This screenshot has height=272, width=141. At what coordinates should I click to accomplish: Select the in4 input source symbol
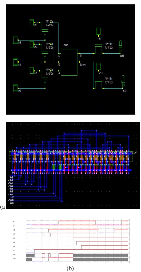[16, 40]
